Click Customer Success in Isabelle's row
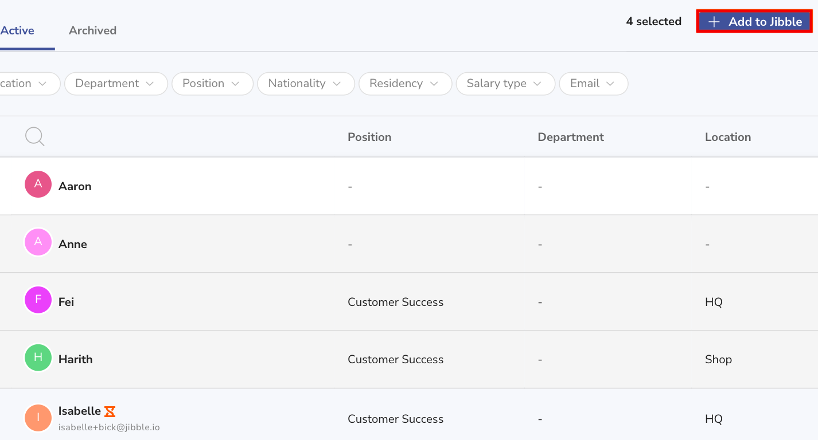Image resolution: width=818 pixels, height=440 pixels. [x=396, y=419]
